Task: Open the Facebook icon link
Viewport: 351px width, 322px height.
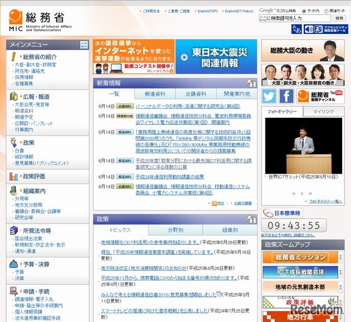Action: point(286,96)
